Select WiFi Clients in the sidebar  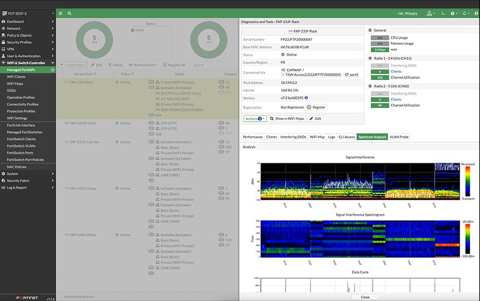click(x=16, y=76)
